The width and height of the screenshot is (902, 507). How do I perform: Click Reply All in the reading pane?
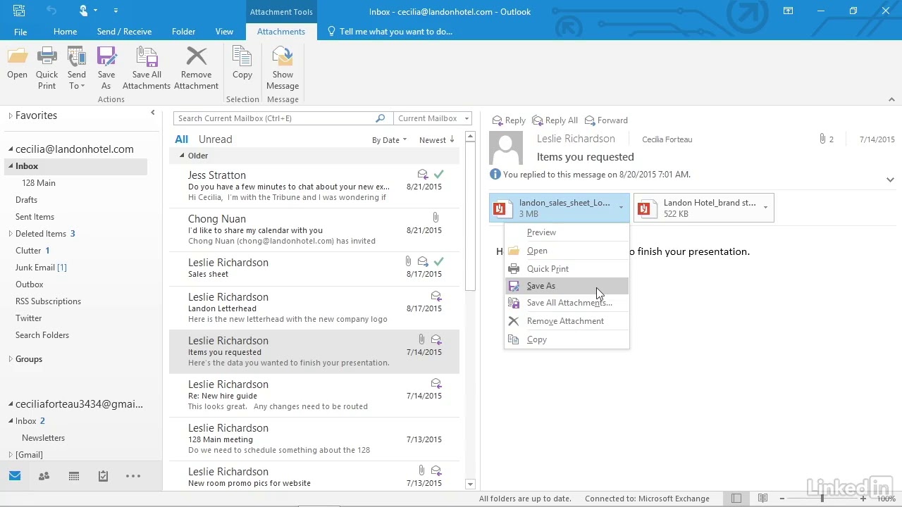point(555,120)
